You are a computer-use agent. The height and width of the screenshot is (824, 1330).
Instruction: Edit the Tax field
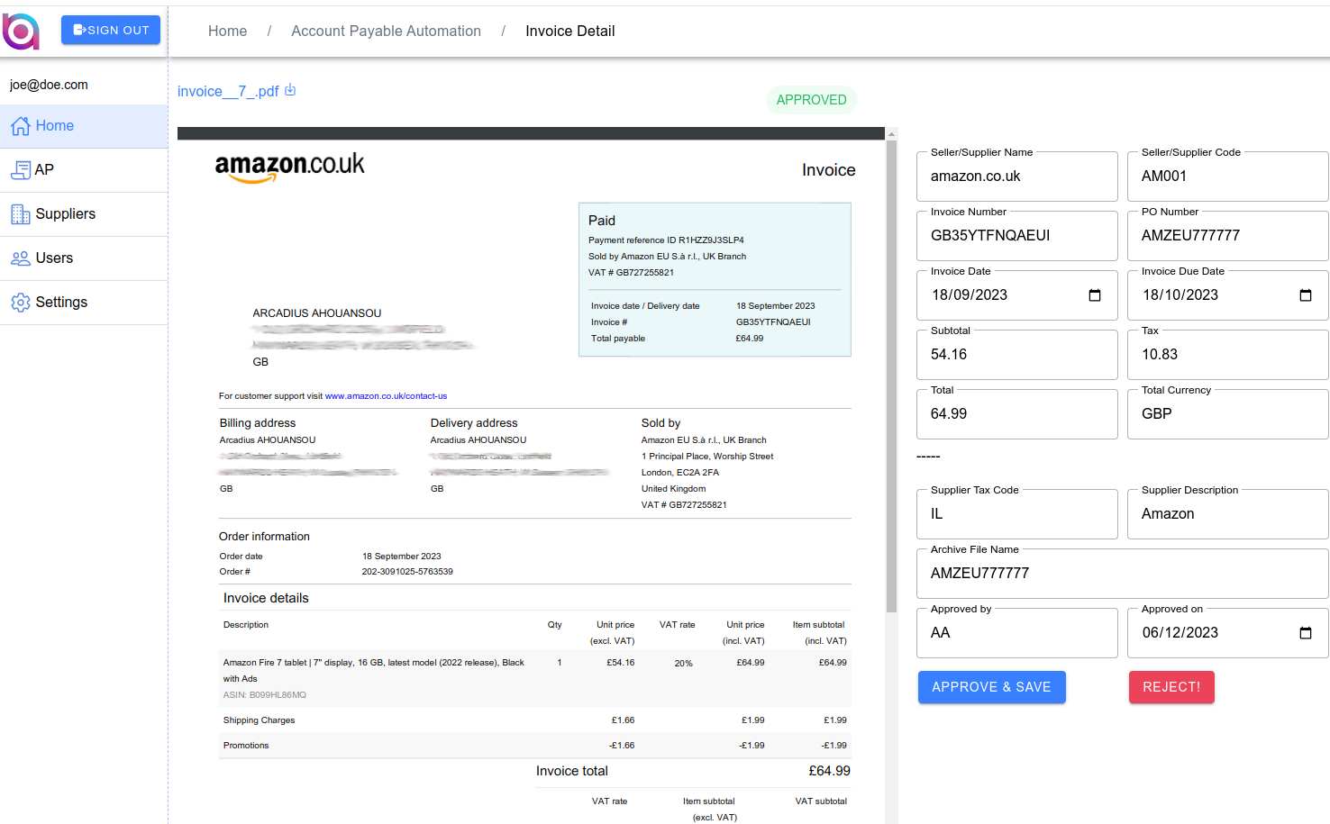[1228, 355]
